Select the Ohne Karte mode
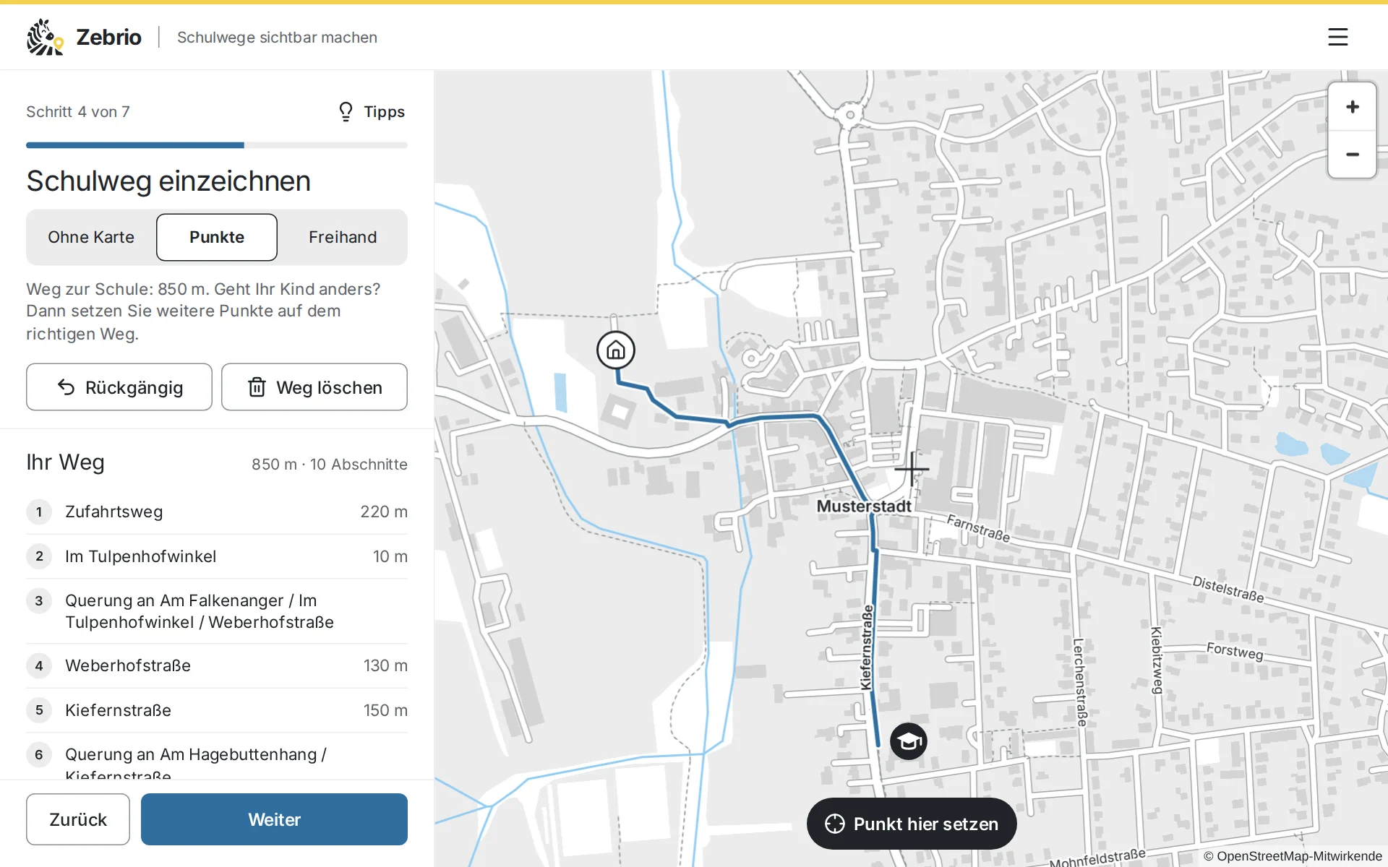1388x867 pixels. (x=91, y=237)
